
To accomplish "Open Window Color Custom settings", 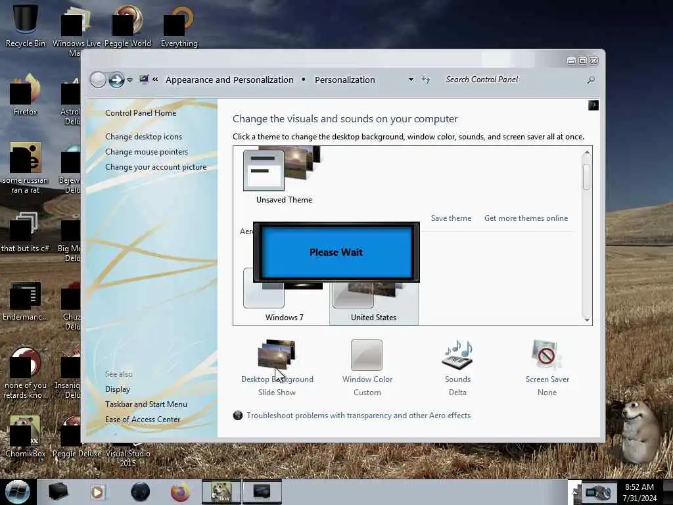I will click(367, 368).
